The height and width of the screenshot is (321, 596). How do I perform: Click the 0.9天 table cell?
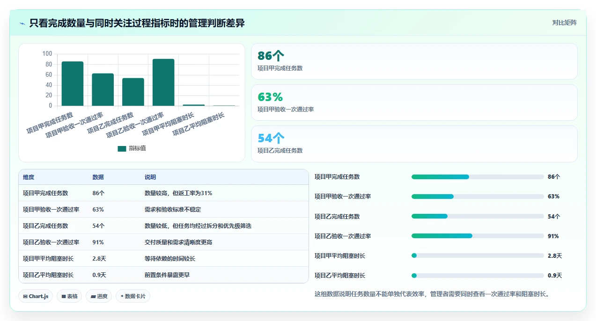99,275
